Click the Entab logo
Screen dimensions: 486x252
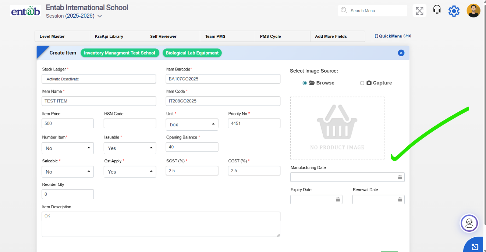25,11
